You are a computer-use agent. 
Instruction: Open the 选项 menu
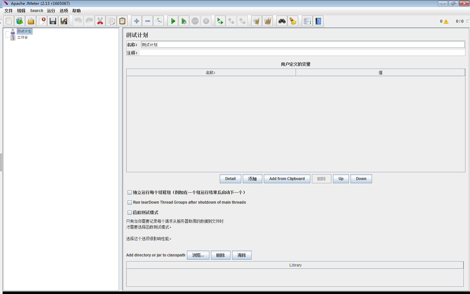point(64,11)
